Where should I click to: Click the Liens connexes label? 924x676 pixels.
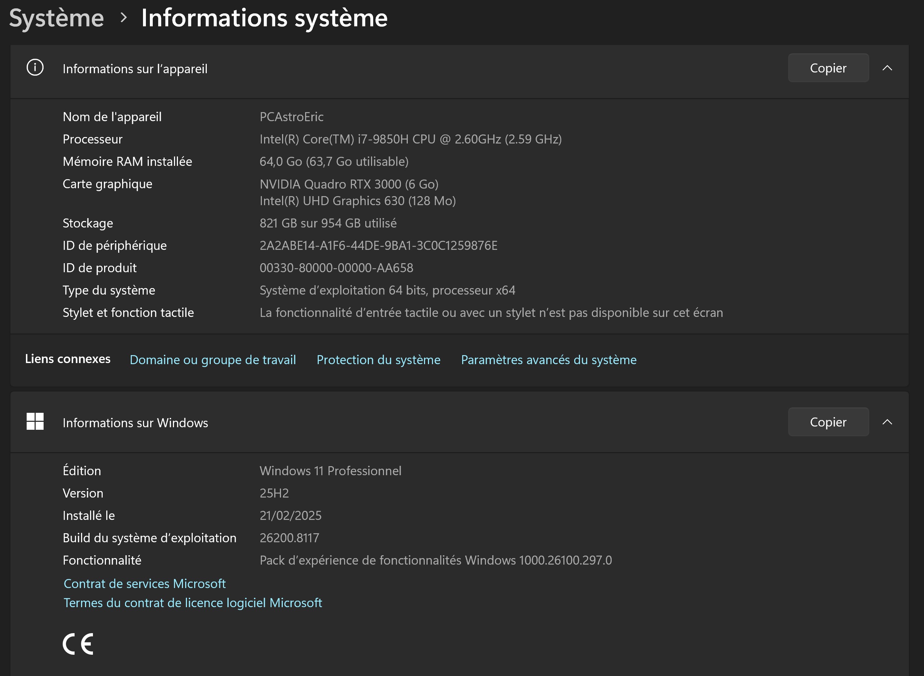click(x=67, y=359)
